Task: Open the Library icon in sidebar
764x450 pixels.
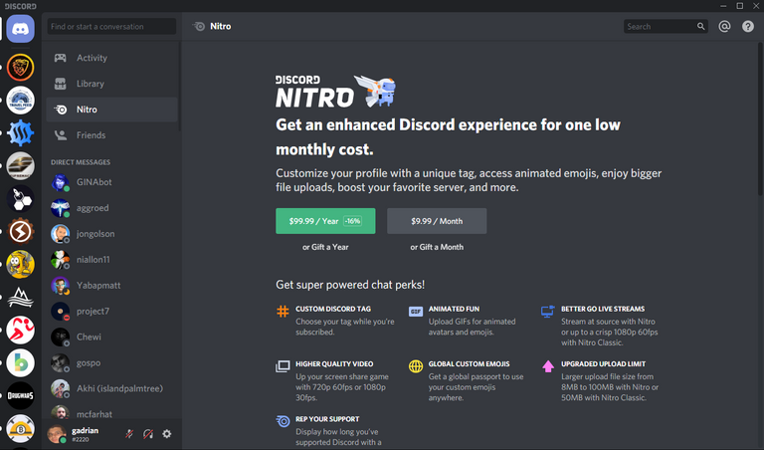Action: pos(61,84)
